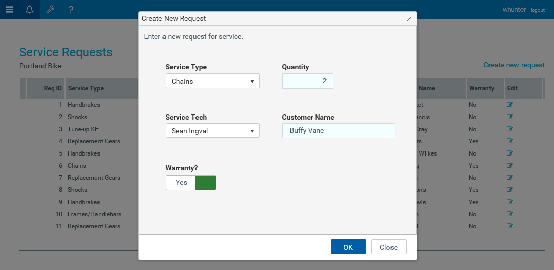Click the Close button in dialog
This screenshot has width=554, height=270.
pos(388,247)
